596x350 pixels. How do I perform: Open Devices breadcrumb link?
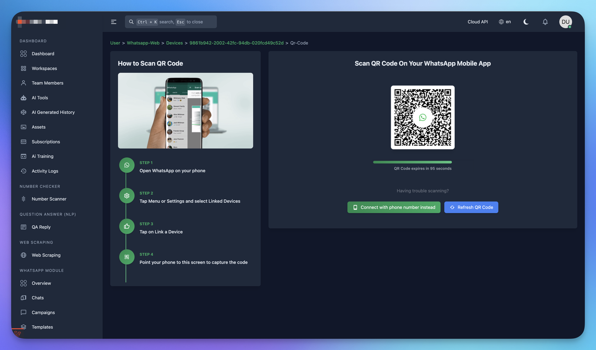175,43
